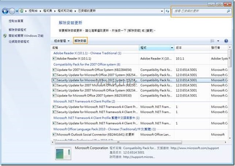Screen dimensions: 235x166
Task: Select 程式集 breadcrumb in address bar
Action: pos(48,11)
